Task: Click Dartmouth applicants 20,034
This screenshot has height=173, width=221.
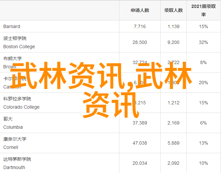Action: point(140,163)
